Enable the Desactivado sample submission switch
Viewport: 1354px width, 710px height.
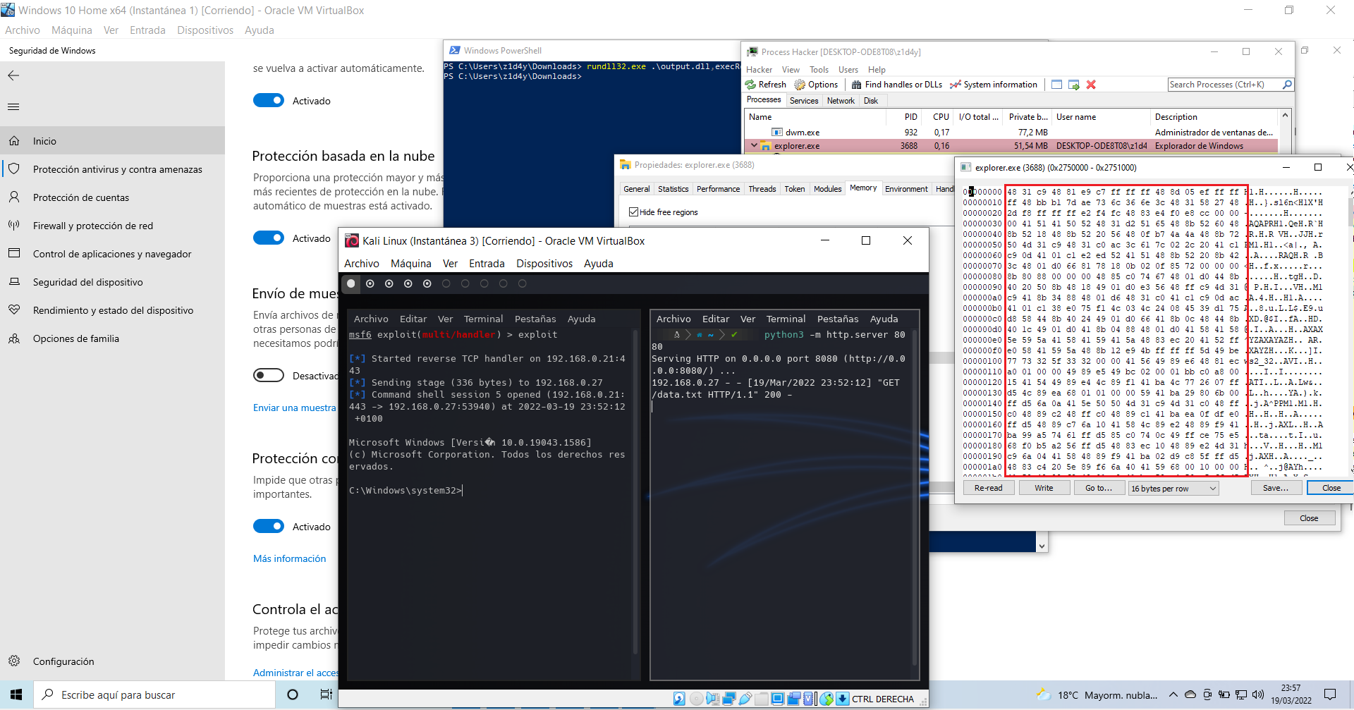click(x=269, y=375)
